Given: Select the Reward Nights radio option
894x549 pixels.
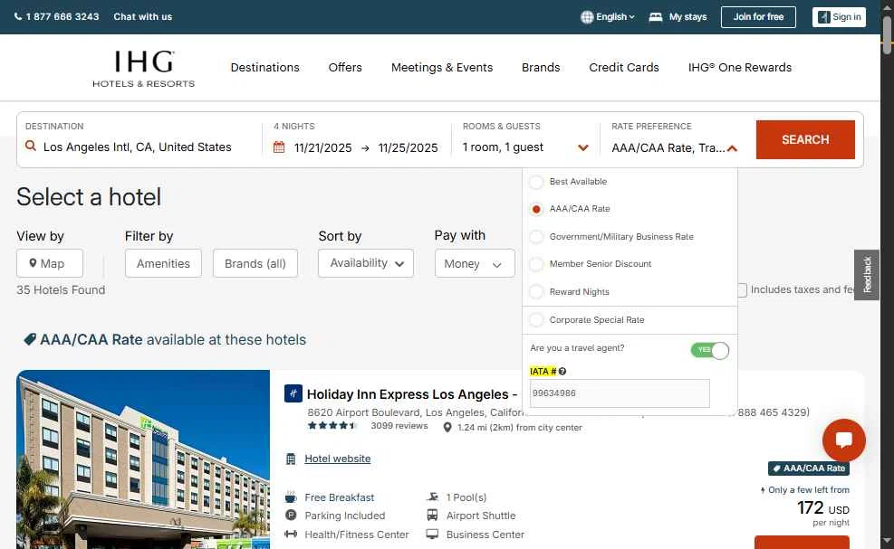Looking at the screenshot, I should pos(536,291).
